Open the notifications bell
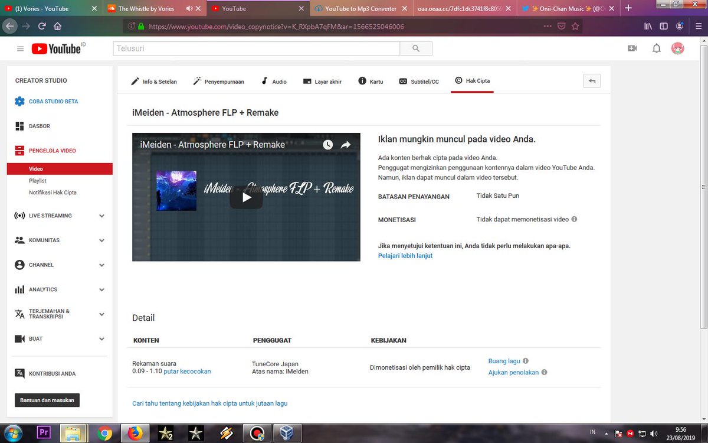708x443 pixels. [656, 48]
